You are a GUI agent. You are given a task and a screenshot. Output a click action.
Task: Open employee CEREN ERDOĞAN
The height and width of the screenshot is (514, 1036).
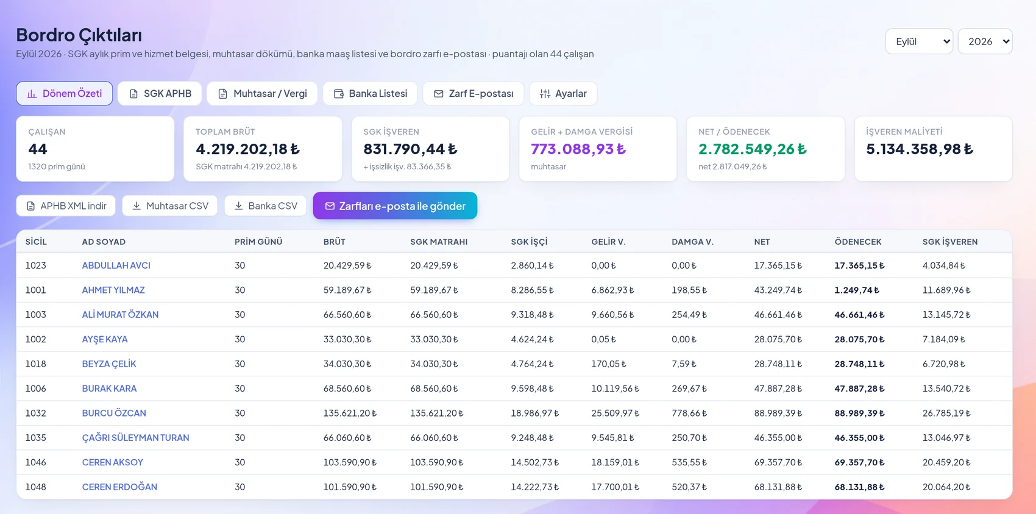pyautogui.click(x=119, y=487)
